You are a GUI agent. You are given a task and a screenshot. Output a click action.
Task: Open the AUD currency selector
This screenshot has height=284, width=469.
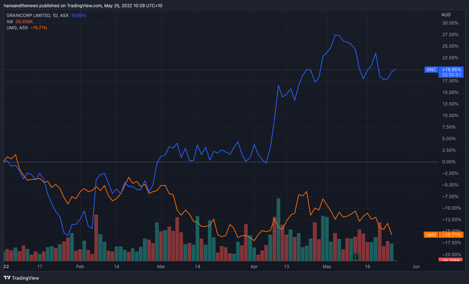pos(446,15)
